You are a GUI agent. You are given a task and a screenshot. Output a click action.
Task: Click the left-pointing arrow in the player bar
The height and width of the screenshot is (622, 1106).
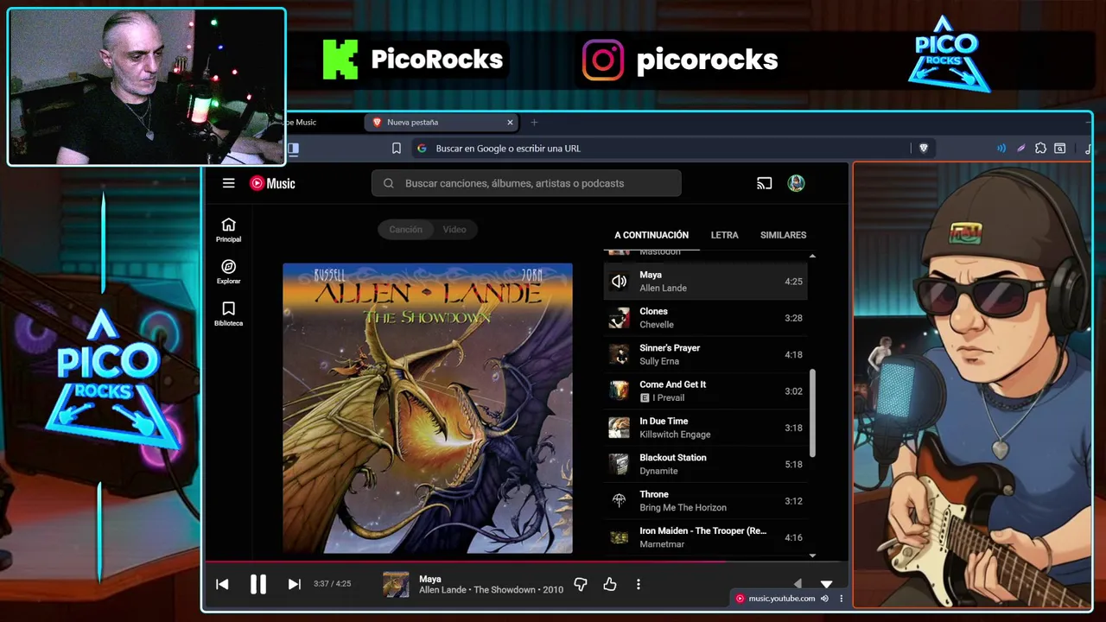point(798,584)
